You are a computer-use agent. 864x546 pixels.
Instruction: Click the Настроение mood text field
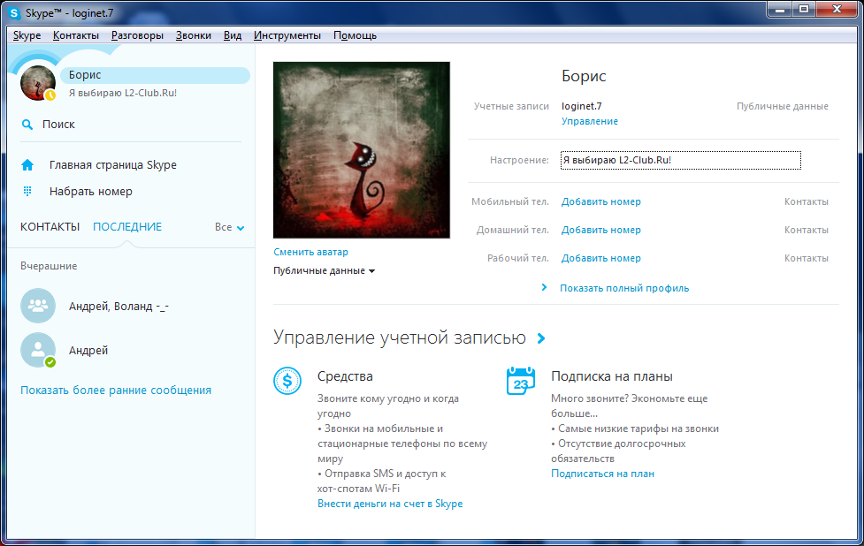[x=681, y=160]
